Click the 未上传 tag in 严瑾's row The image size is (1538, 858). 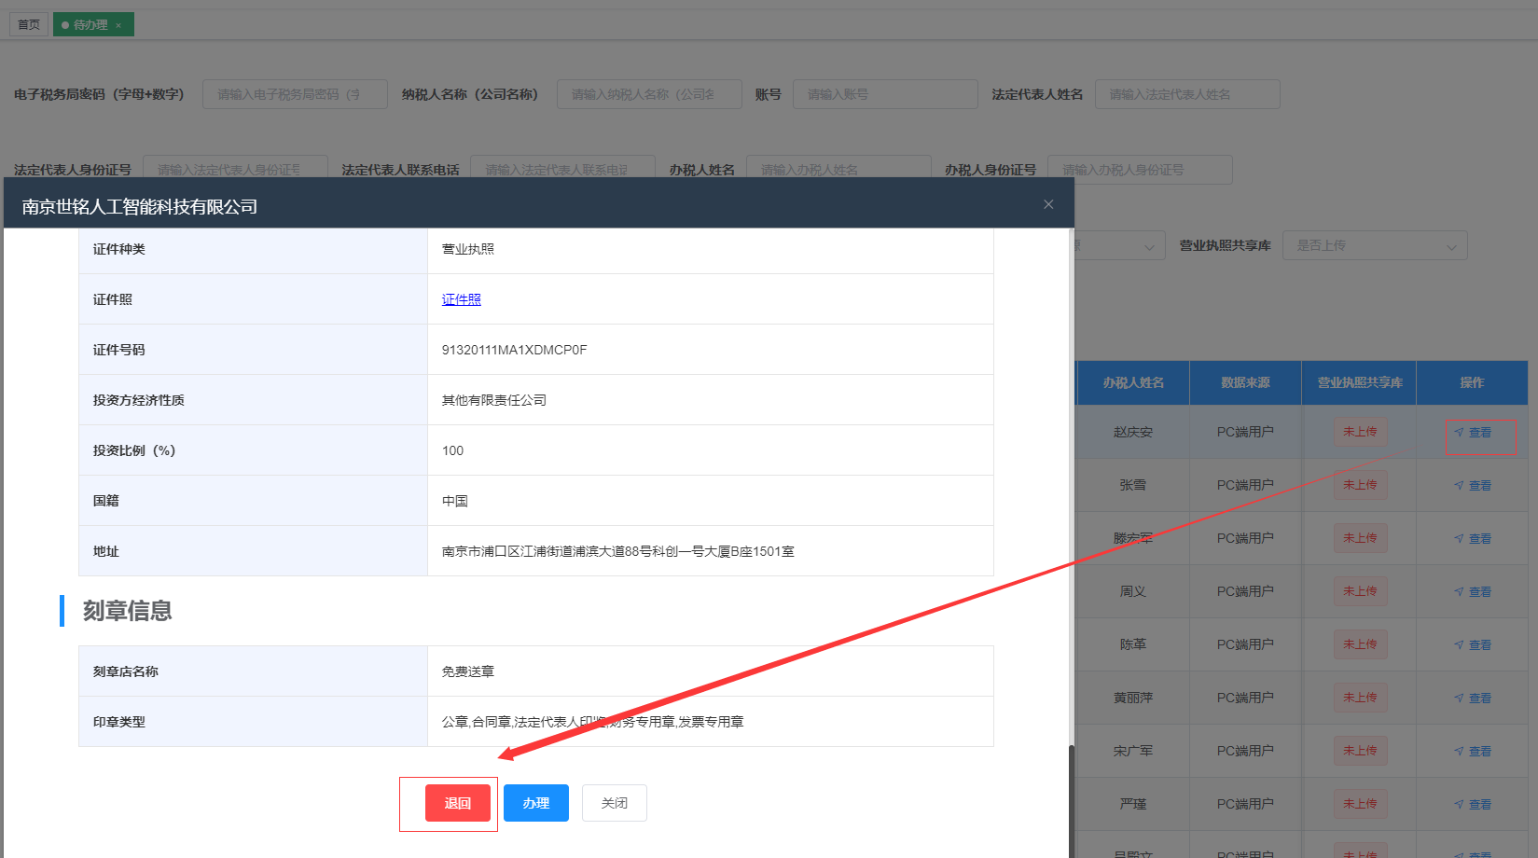pyautogui.click(x=1360, y=804)
